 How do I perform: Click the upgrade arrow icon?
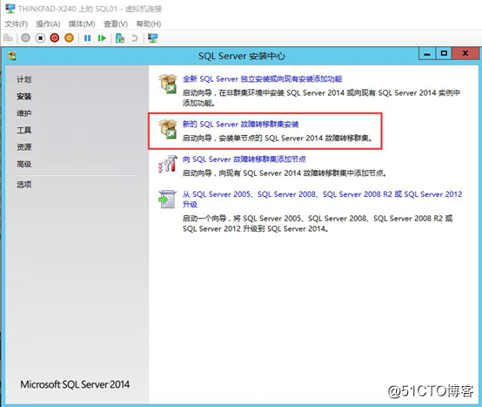pyautogui.click(x=167, y=200)
